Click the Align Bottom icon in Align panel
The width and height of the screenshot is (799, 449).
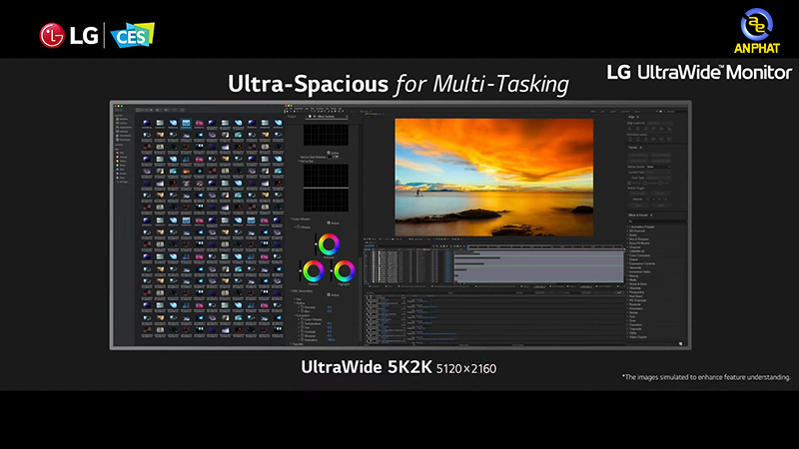(669, 129)
